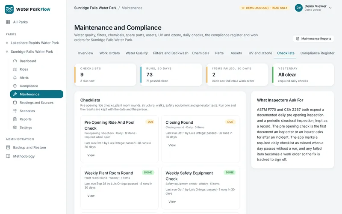This screenshot has height=214, width=342.
Task: Open the Maintenance Reports button
Action: pyautogui.click(x=313, y=39)
